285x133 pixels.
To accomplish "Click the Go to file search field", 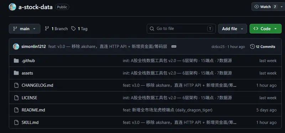I will click(x=181, y=29).
